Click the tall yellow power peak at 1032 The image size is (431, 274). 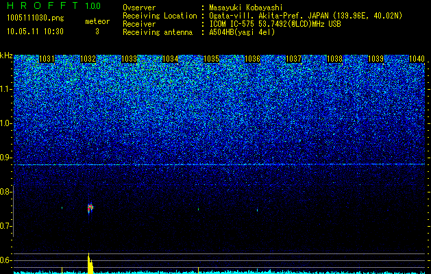coord(90,263)
